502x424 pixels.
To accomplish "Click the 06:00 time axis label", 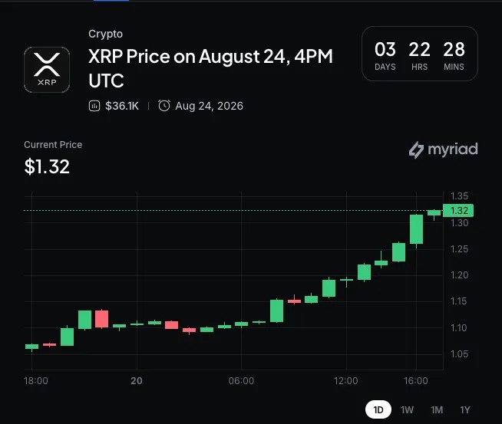I will 241,381.
